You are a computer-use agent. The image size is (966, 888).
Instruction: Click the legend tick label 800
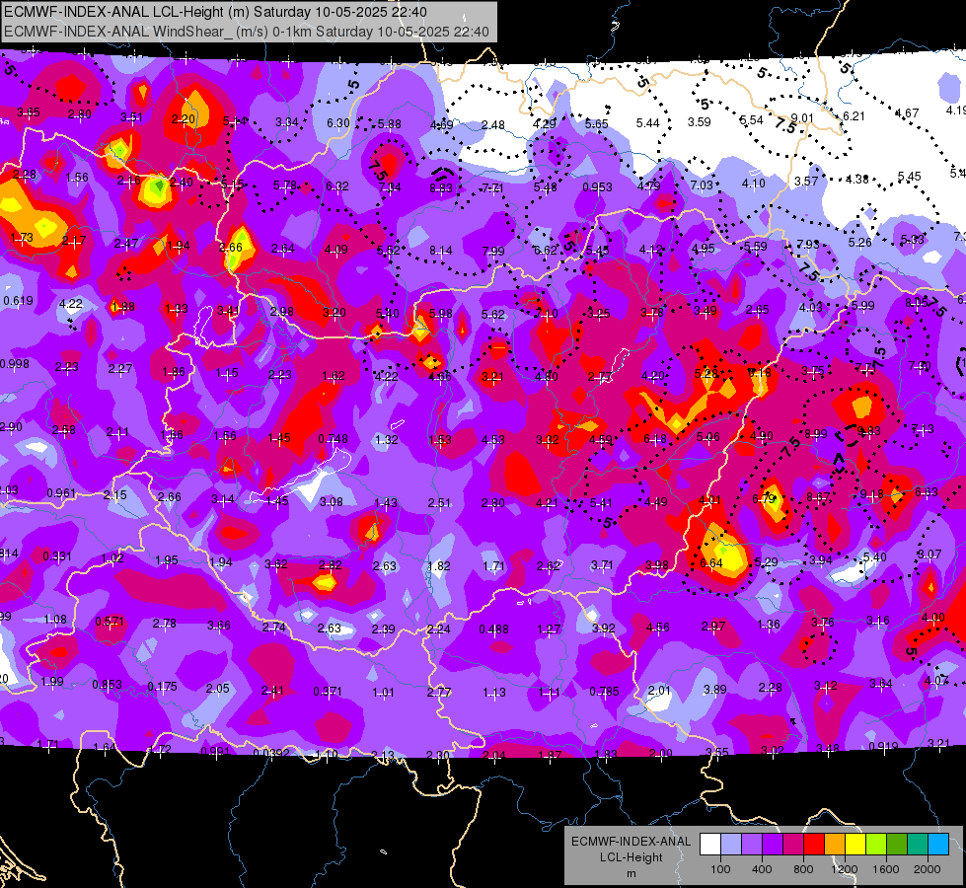[x=803, y=869]
